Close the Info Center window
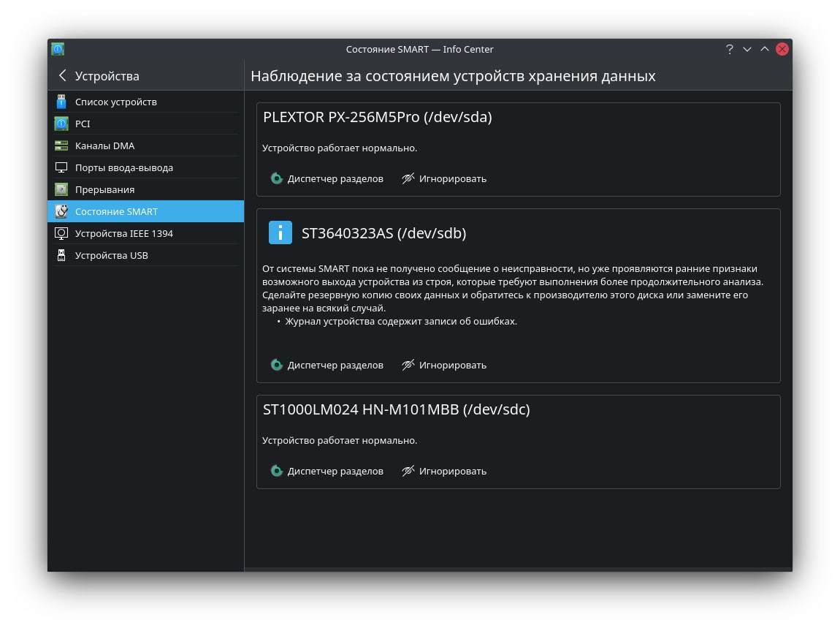This screenshot has width=840, height=628. pos(782,49)
